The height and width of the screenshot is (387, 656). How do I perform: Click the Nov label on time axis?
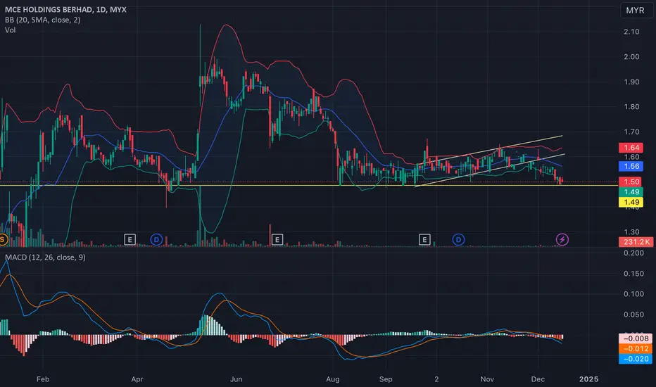487,379
